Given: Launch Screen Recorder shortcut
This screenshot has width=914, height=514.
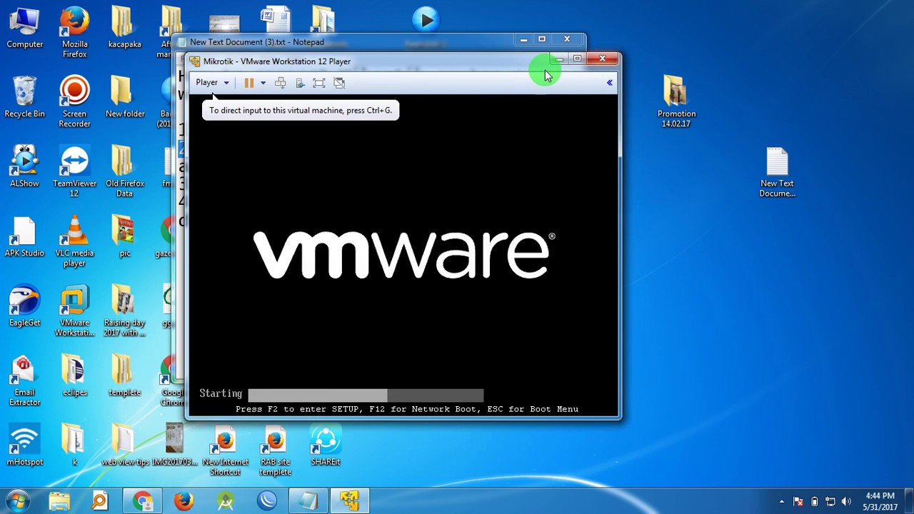Looking at the screenshot, I should pyautogui.click(x=74, y=102).
